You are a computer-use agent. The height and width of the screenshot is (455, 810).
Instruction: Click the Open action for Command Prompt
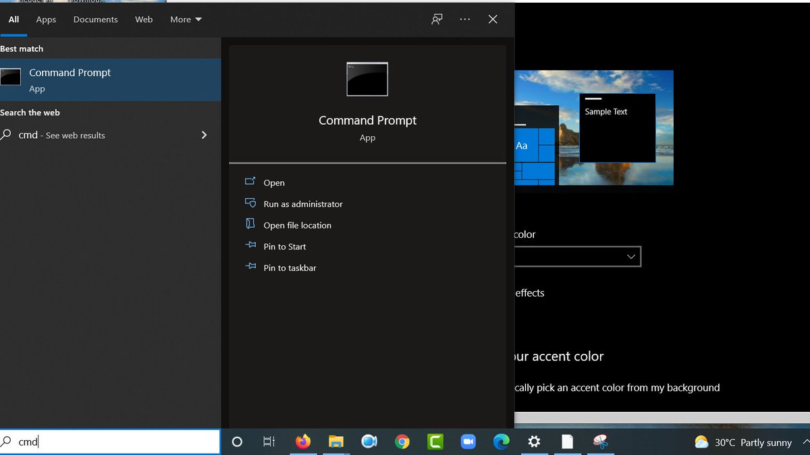pos(274,183)
